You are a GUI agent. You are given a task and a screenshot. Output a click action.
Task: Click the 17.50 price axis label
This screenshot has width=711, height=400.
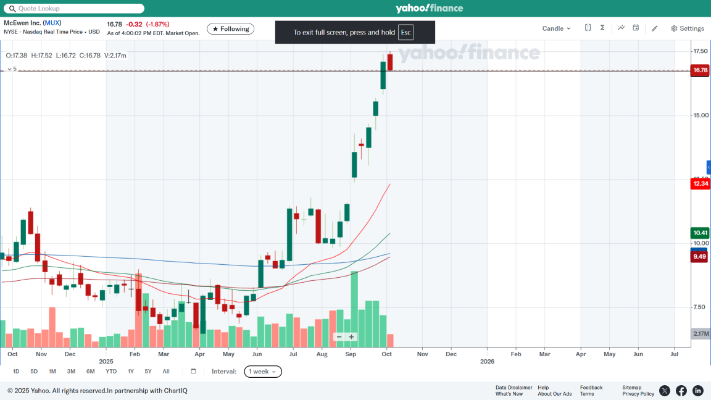point(700,51)
